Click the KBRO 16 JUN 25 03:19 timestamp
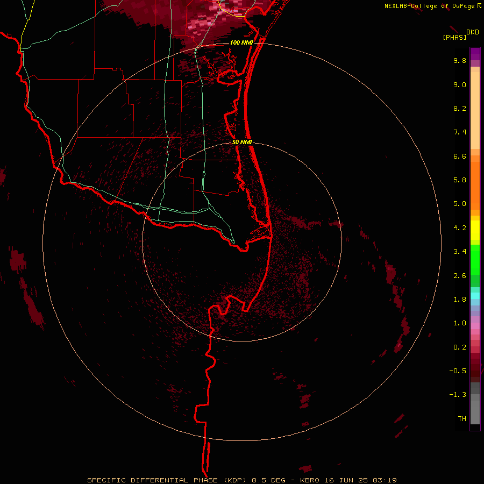Viewport: 484px width, 484px height. 348,480
